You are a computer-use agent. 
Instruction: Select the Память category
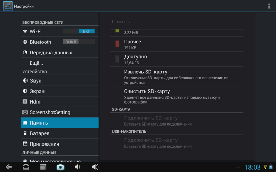[x=60, y=123]
